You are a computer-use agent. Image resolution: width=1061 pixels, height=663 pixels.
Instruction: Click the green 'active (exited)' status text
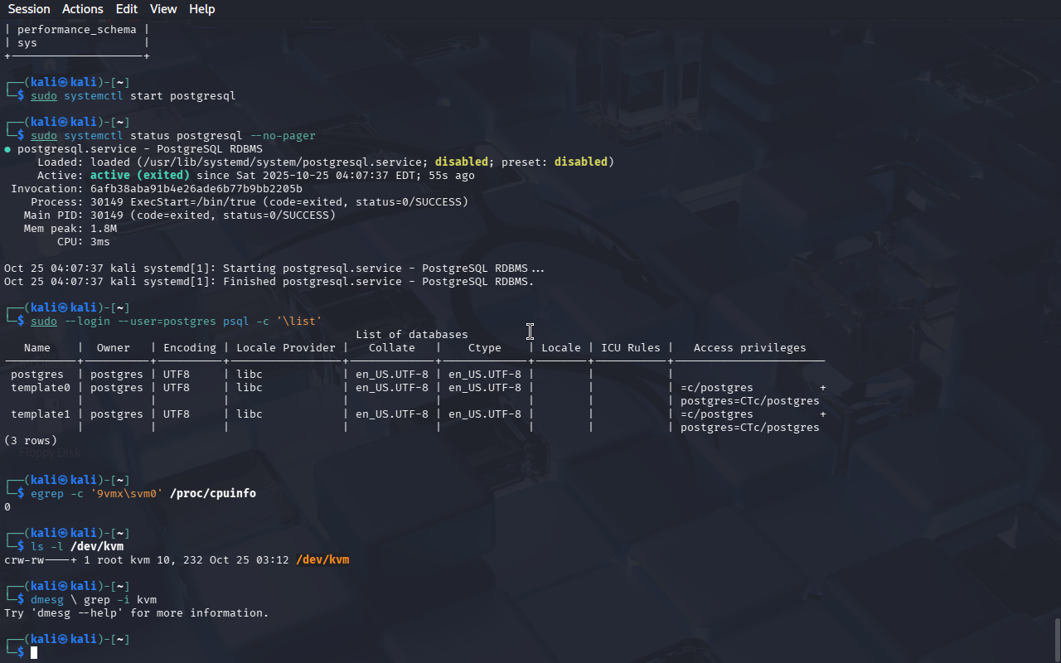140,176
